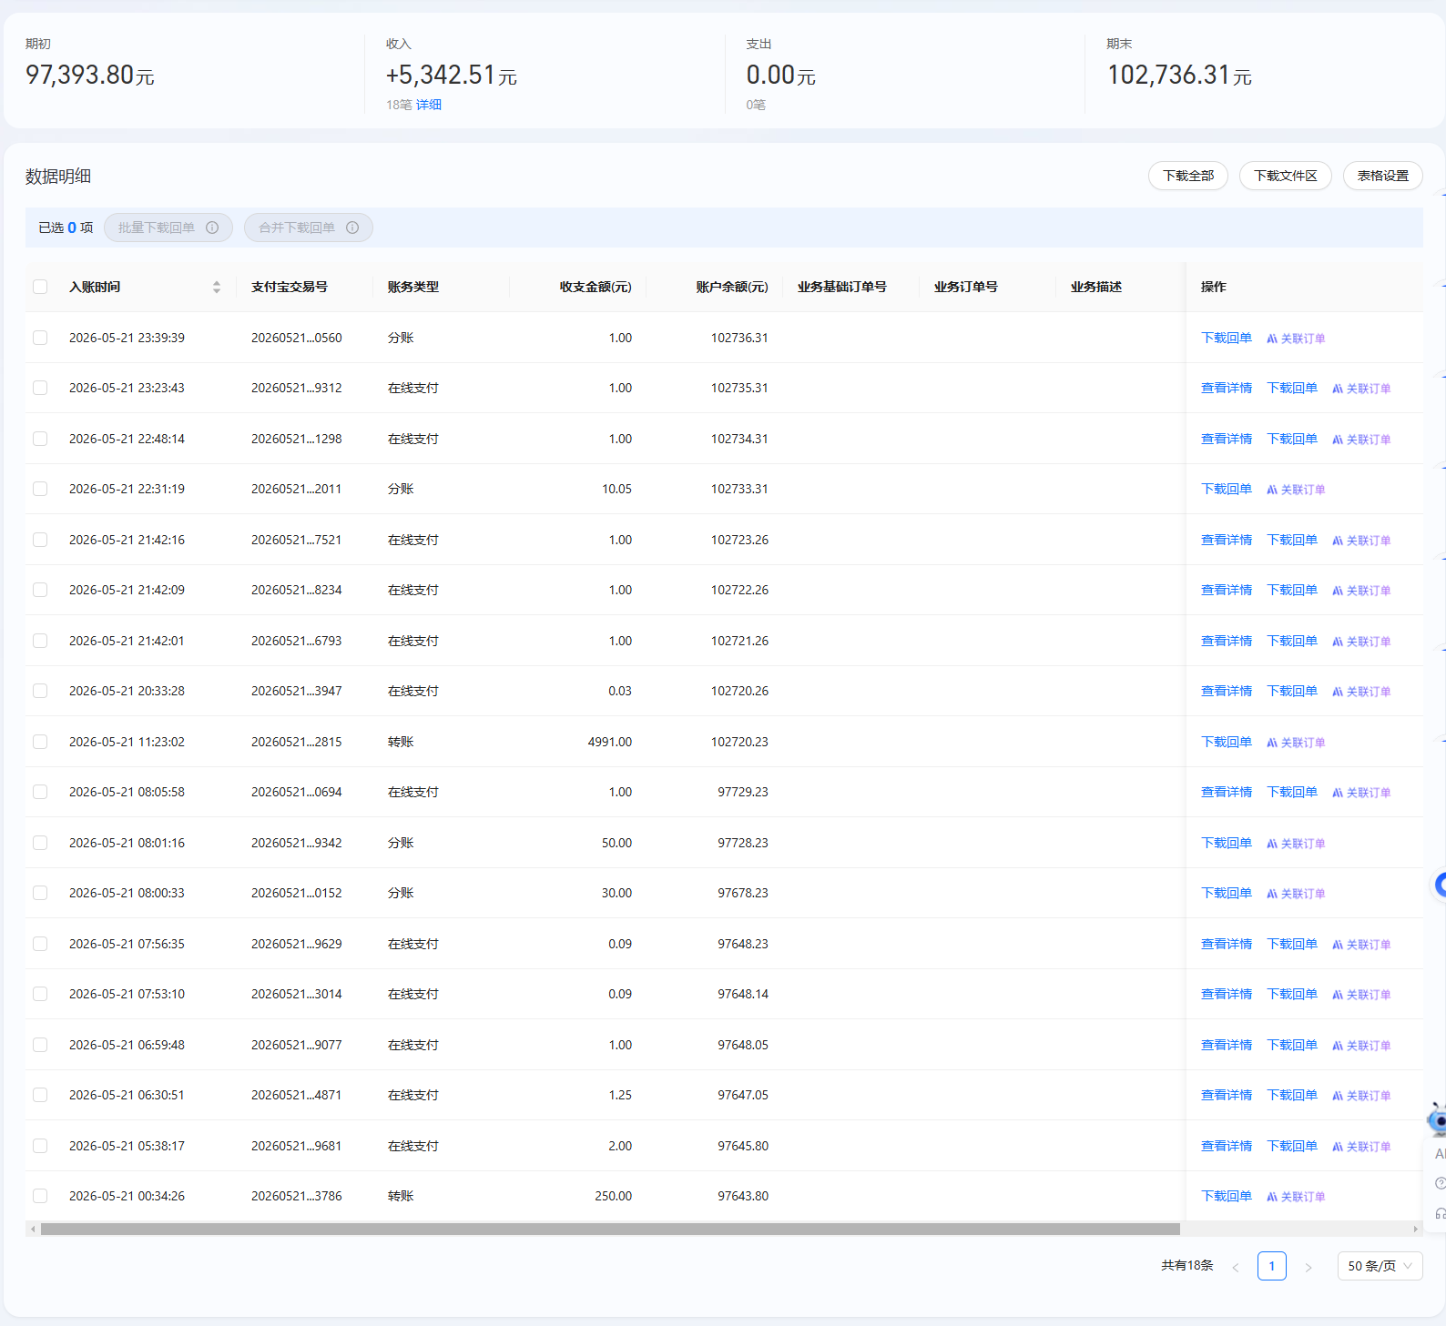The width and height of the screenshot is (1446, 1326).
Task: Open 关联订单 for transaction 20260521...7521
Action: coord(1361,541)
